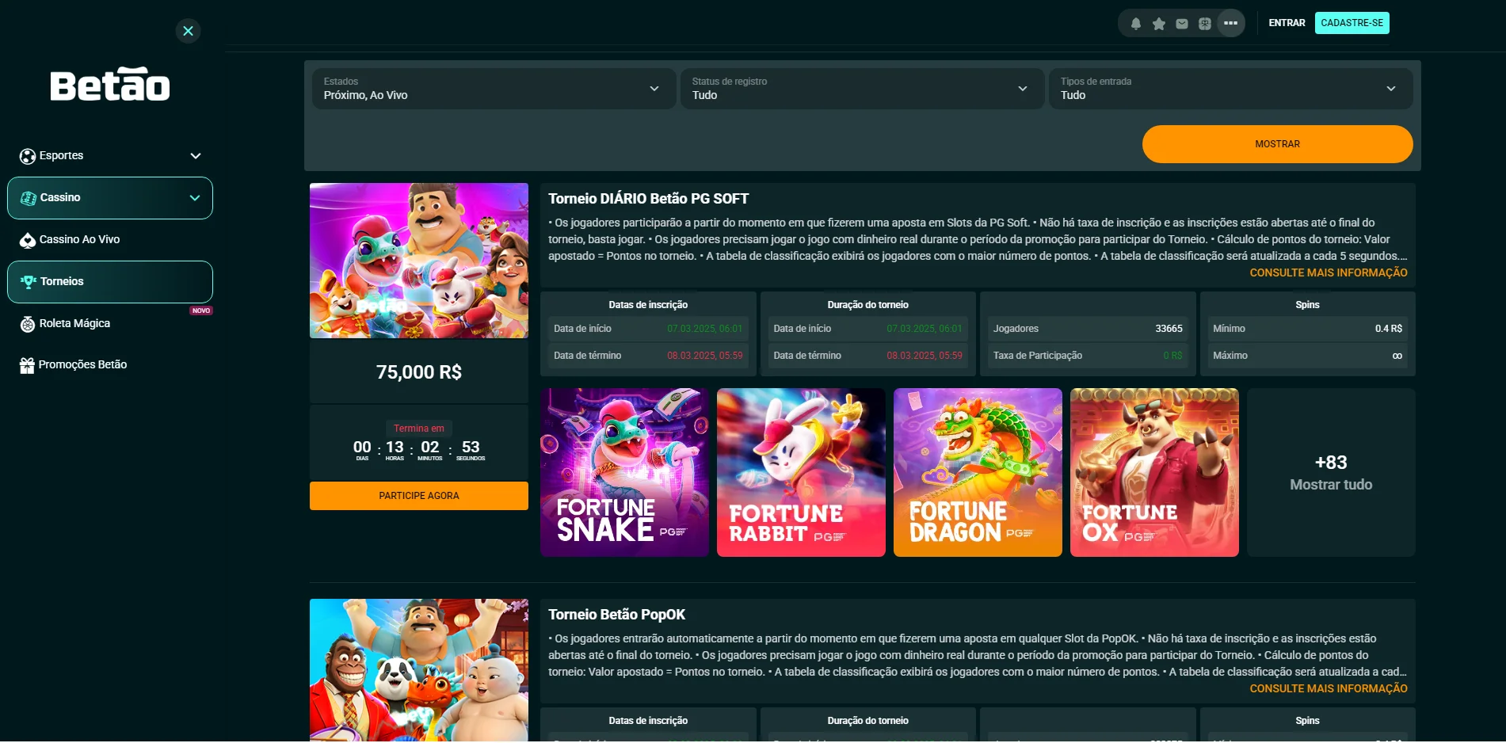Click the MOSTRAR filter button

pyautogui.click(x=1277, y=144)
